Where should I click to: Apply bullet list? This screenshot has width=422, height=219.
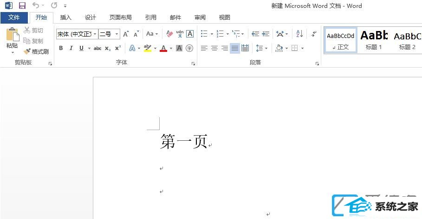(x=204, y=34)
